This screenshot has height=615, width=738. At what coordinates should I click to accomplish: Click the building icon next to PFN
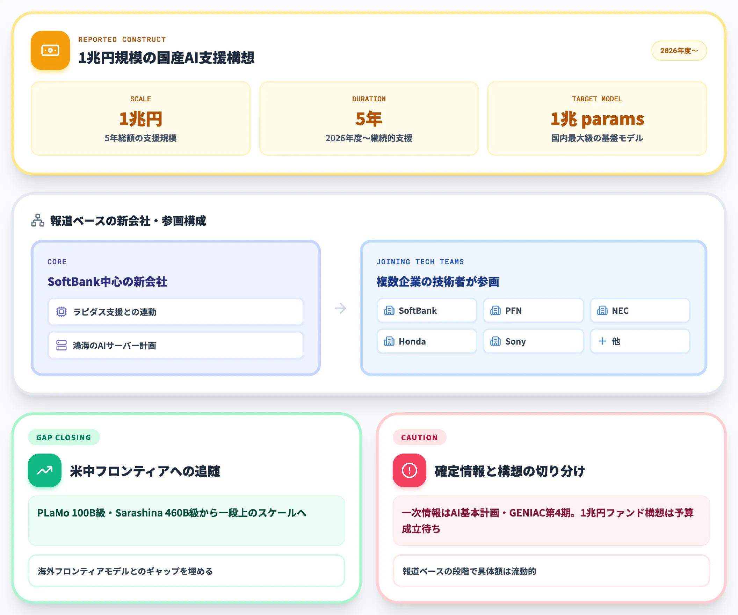point(495,310)
